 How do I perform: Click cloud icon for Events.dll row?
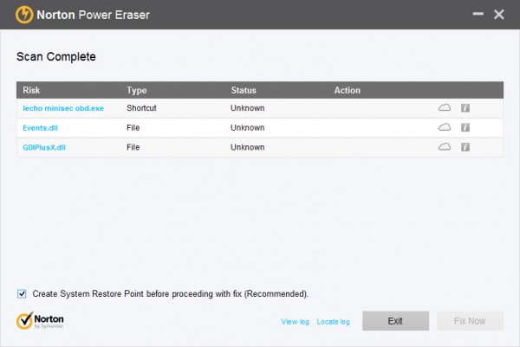click(x=445, y=127)
